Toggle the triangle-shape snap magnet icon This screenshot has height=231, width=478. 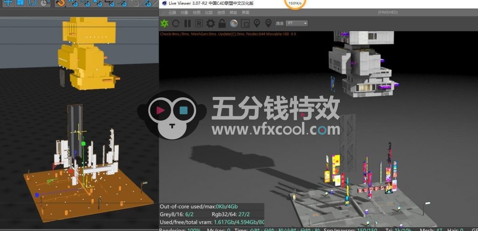pos(98,3)
